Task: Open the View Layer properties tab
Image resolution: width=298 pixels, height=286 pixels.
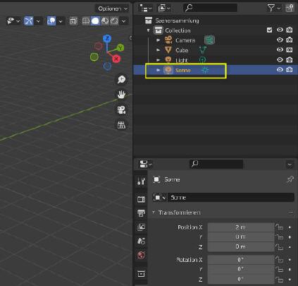Action: [141, 227]
